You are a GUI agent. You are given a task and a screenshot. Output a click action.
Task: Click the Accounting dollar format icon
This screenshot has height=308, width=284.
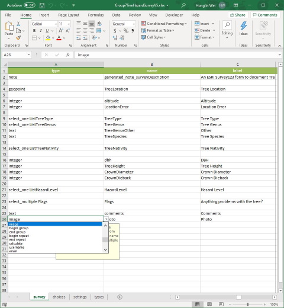[x=115, y=31]
